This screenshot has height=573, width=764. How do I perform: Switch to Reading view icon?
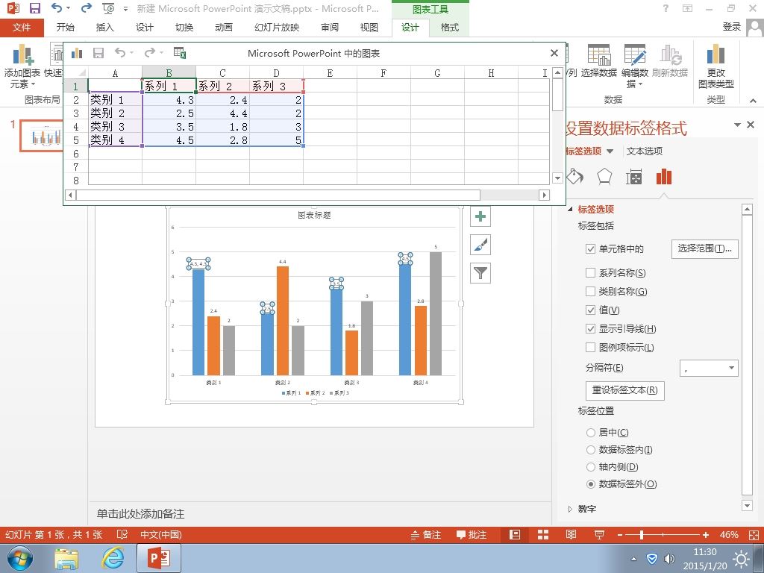pos(571,534)
